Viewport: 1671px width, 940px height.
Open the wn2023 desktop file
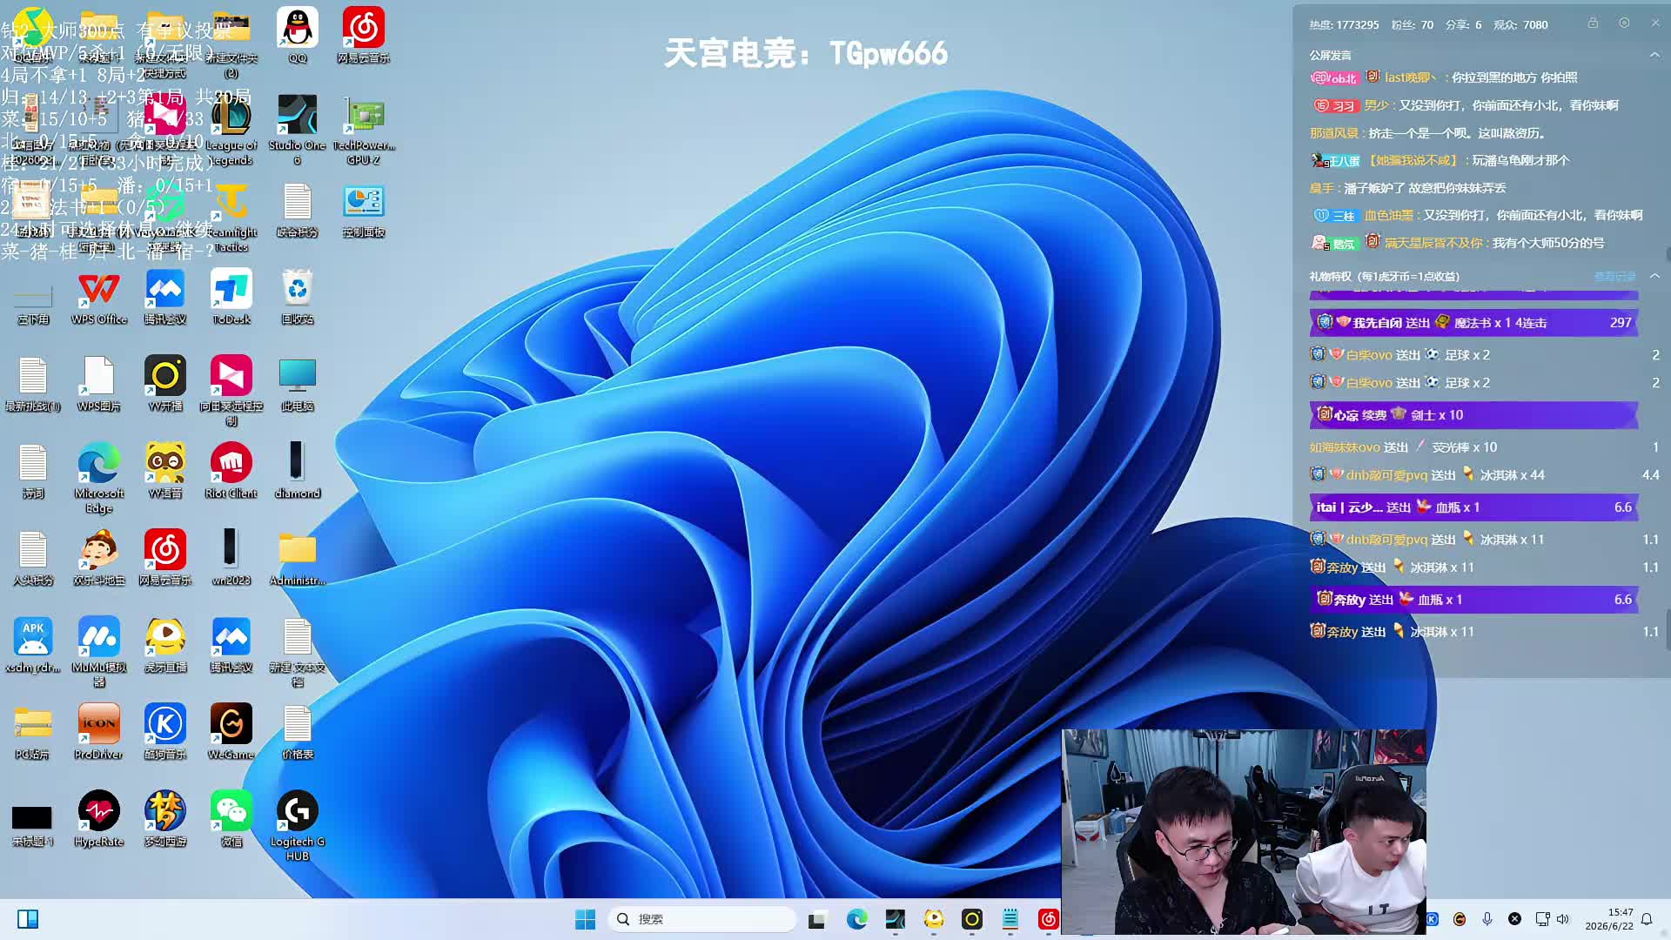click(x=231, y=557)
